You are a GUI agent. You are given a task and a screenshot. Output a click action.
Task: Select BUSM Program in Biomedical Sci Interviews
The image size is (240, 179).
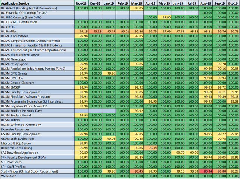coord(37,101)
